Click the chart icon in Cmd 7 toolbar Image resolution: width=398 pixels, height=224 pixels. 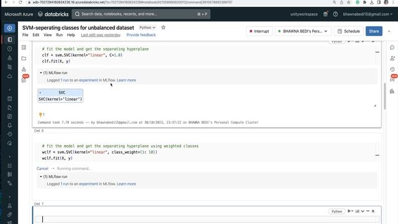[x=357, y=211]
